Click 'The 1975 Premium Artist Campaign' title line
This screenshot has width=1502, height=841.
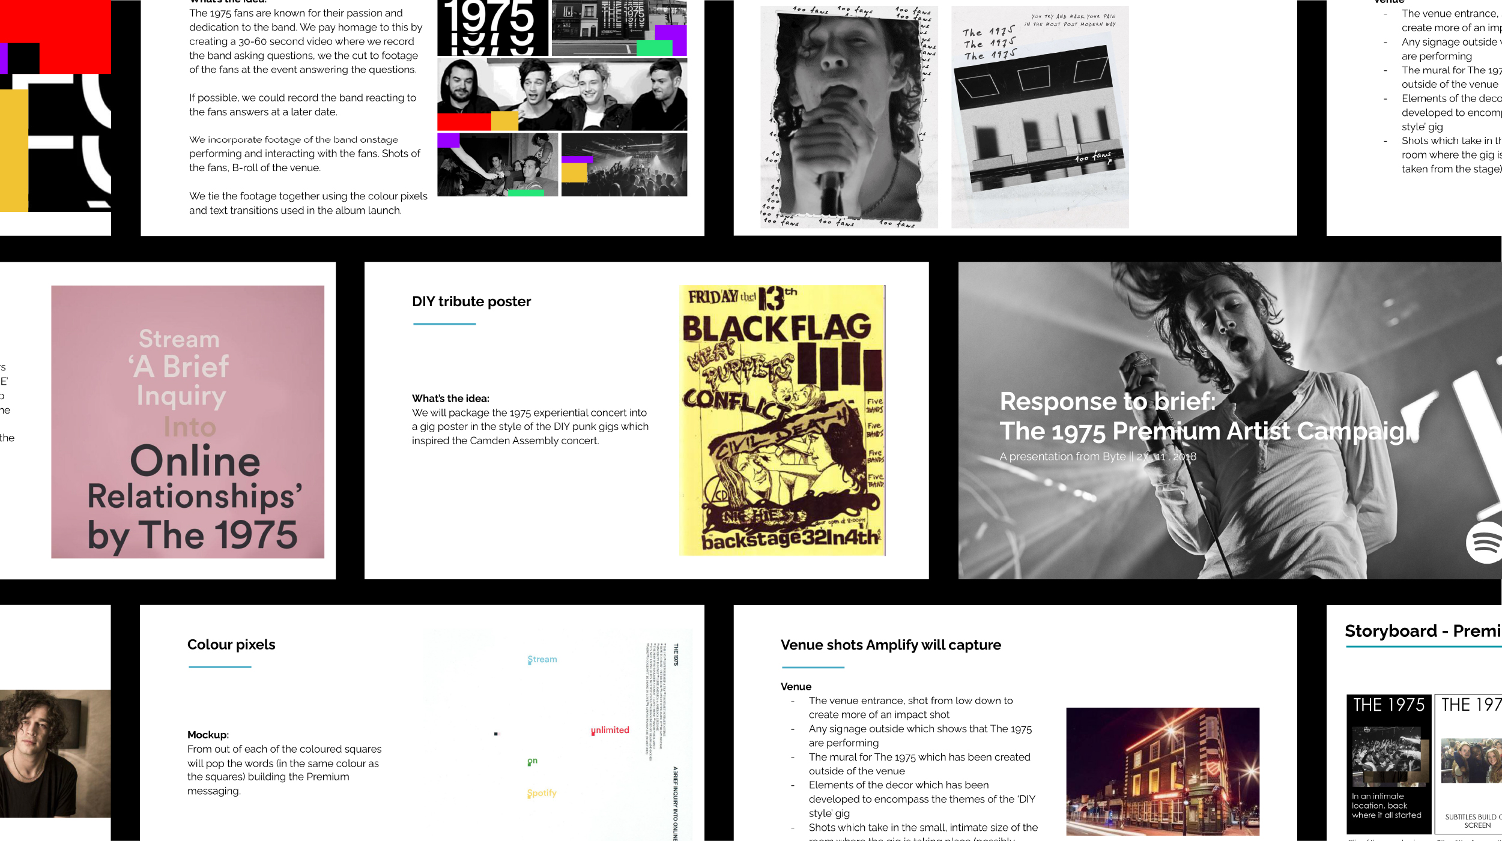tap(1210, 431)
